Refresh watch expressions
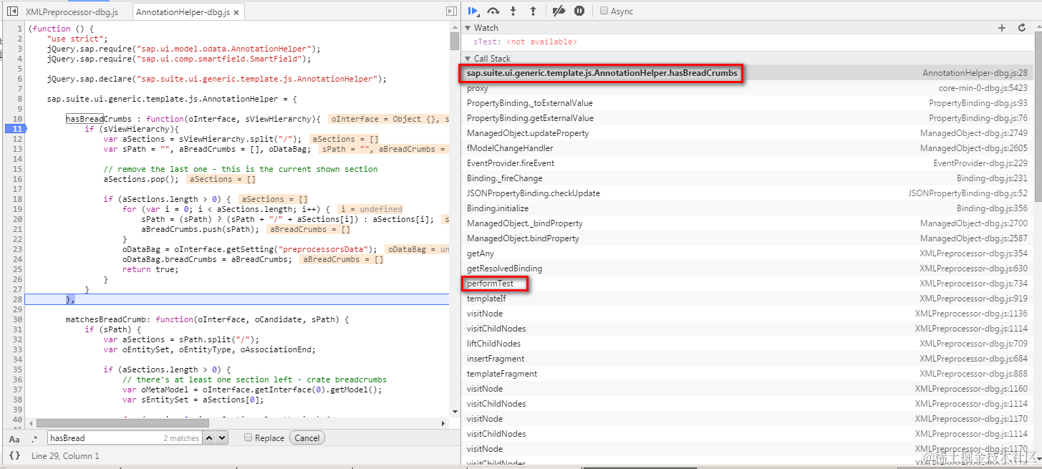Viewport: 1042px width, 469px height. point(1022,27)
